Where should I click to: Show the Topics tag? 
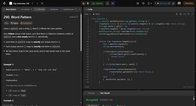tap(14, 23)
